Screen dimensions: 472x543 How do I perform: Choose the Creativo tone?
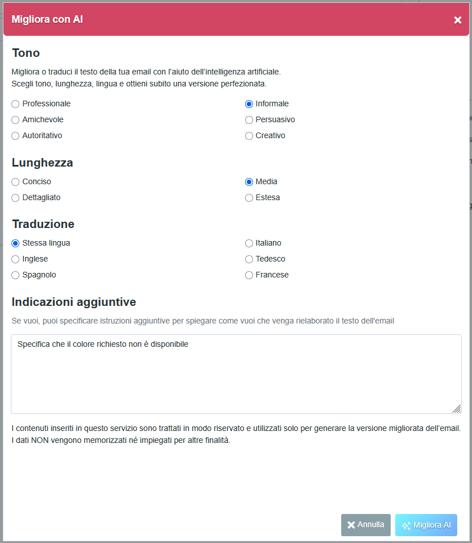pyautogui.click(x=249, y=135)
